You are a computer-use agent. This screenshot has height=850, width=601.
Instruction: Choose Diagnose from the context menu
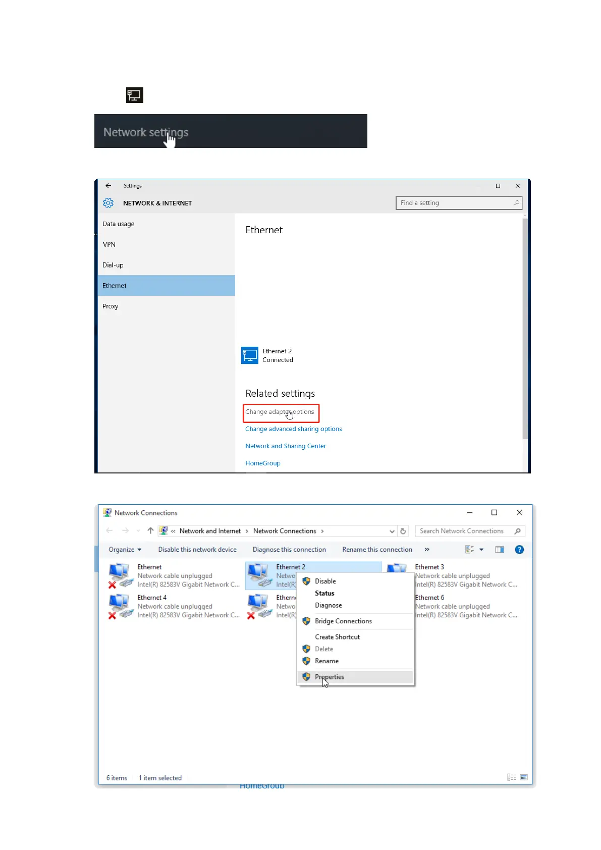point(355,606)
